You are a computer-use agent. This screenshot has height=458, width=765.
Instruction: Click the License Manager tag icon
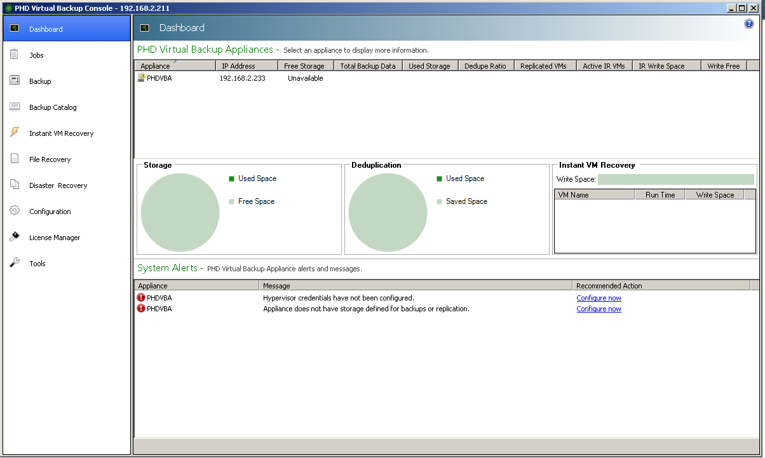tap(15, 237)
